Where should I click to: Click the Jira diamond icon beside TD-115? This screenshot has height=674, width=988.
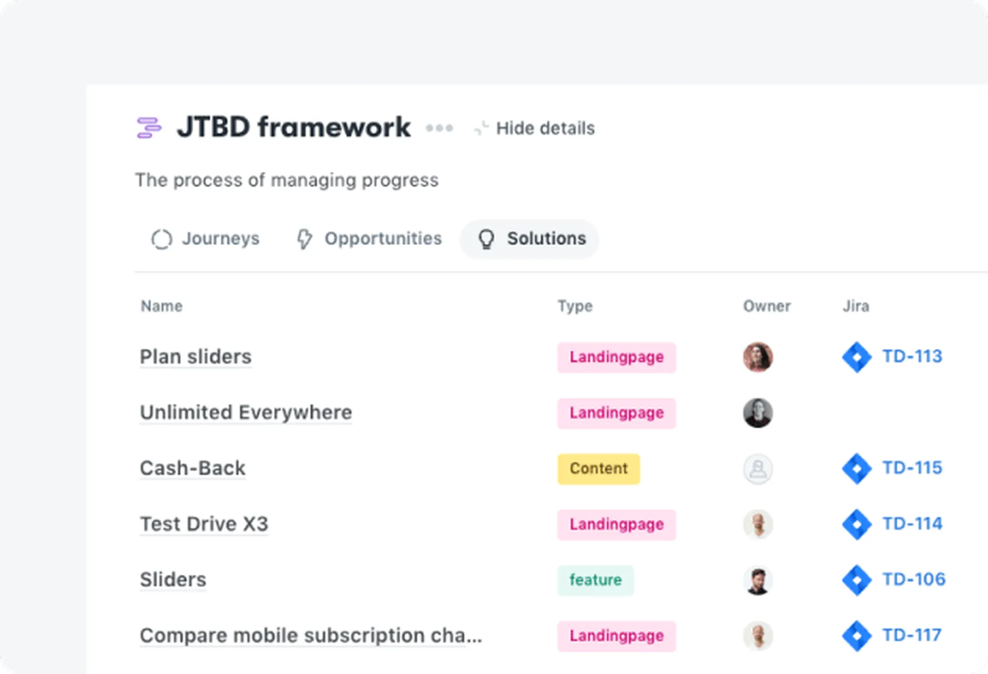tap(857, 469)
